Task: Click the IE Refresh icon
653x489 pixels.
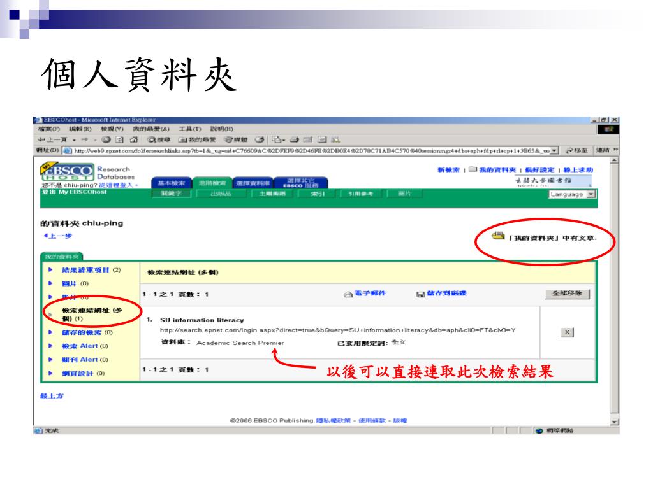Action: click(x=119, y=139)
